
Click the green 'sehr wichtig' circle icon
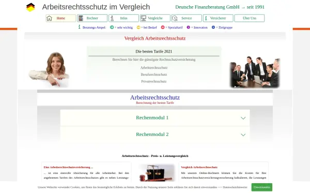[112, 27]
